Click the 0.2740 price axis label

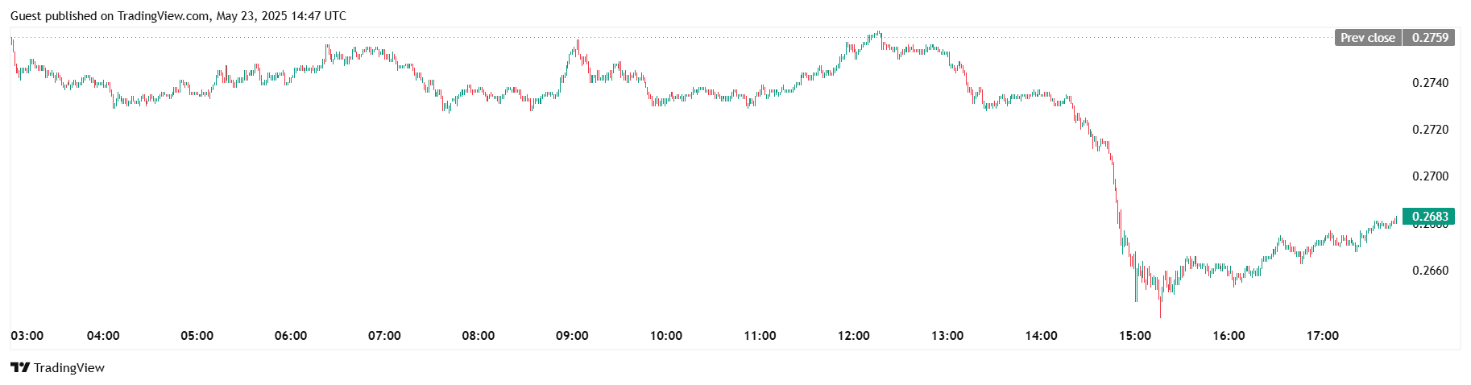pyautogui.click(x=1430, y=83)
